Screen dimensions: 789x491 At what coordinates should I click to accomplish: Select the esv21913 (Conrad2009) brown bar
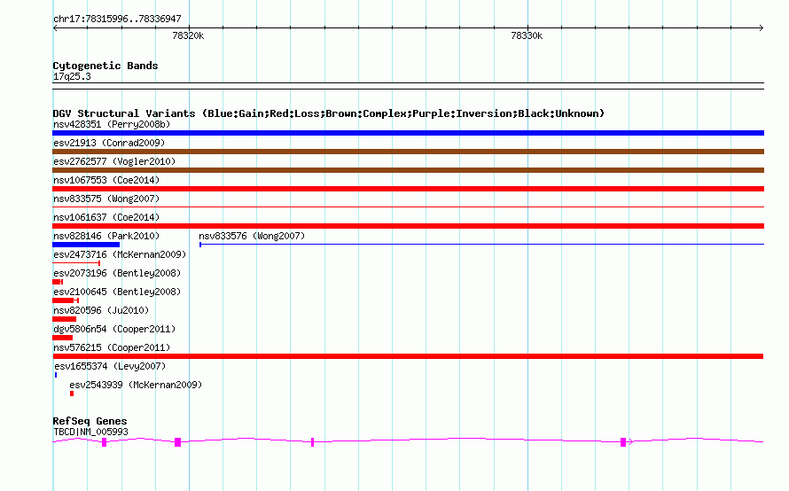click(408, 152)
